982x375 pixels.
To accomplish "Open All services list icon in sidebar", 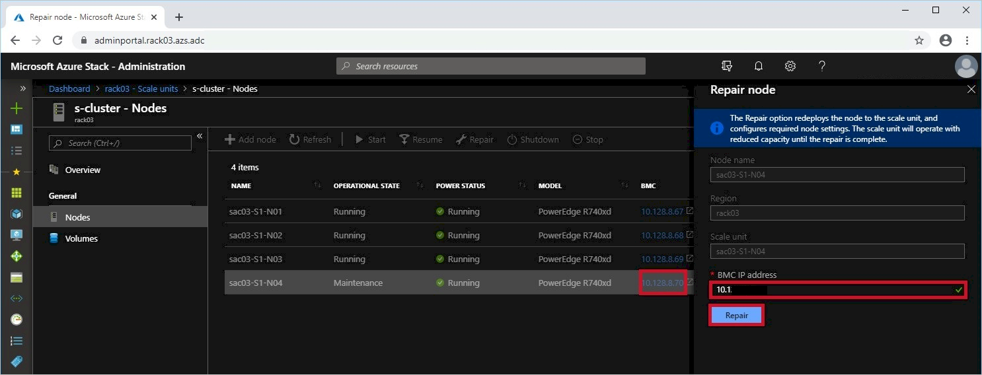I will [17, 151].
